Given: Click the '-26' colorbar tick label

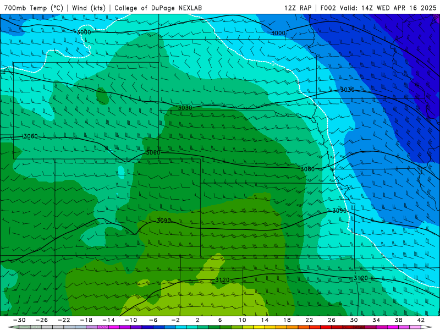Looking at the screenshot, I should coord(42,320).
